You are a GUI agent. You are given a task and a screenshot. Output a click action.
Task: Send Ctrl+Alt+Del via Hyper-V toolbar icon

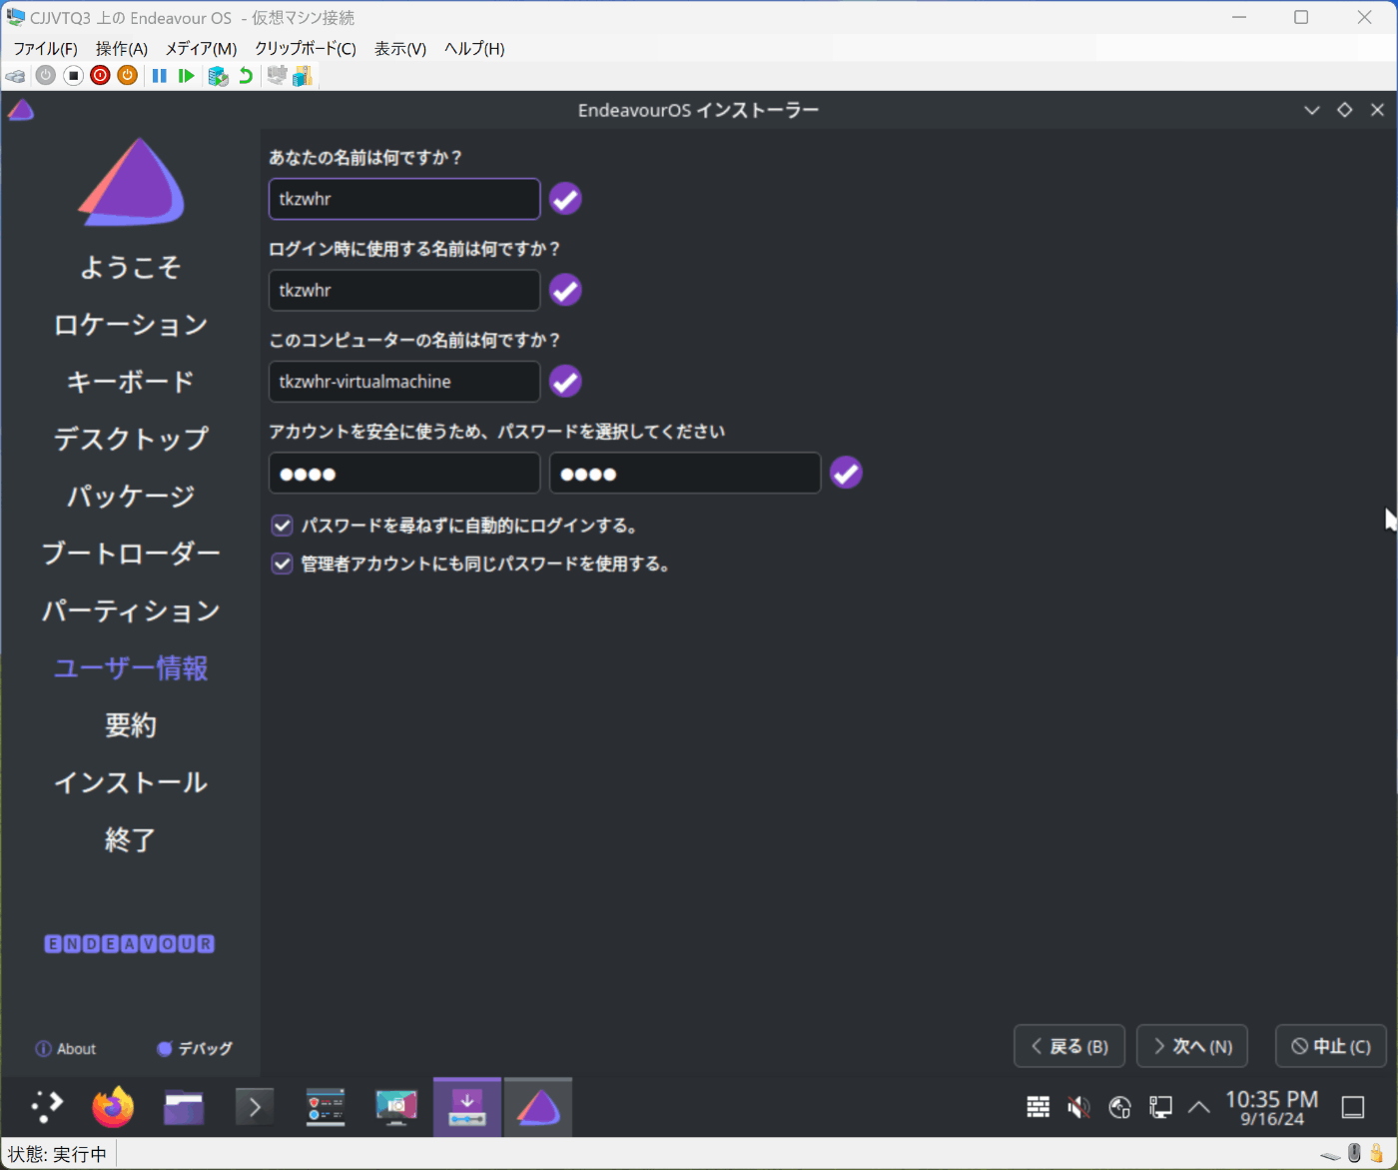coord(15,76)
